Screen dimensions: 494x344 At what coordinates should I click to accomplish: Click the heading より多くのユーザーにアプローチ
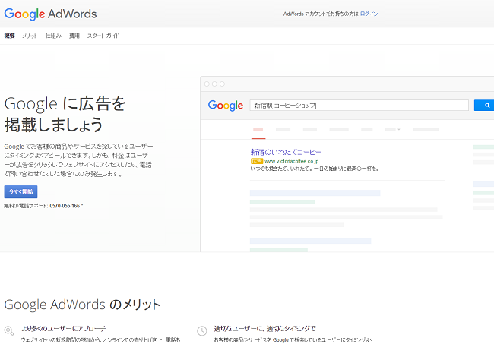click(x=64, y=329)
